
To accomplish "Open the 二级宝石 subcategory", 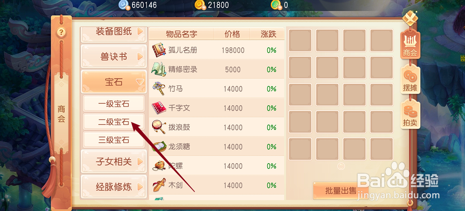I will (x=114, y=122).
